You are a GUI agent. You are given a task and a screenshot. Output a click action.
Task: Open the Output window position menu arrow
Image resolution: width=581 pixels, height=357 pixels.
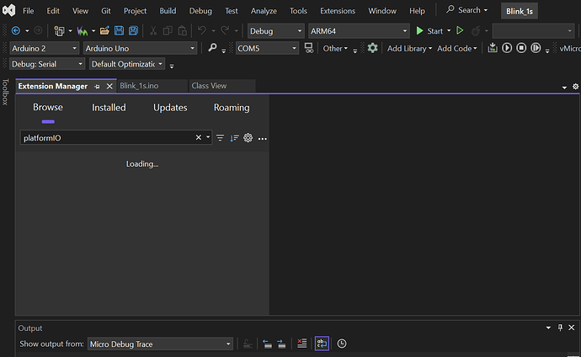click(548, 328)
